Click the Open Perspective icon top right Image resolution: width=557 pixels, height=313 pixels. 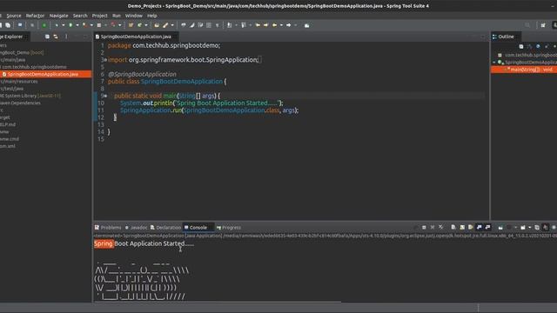pyautogui.click(x=543, y=25)
